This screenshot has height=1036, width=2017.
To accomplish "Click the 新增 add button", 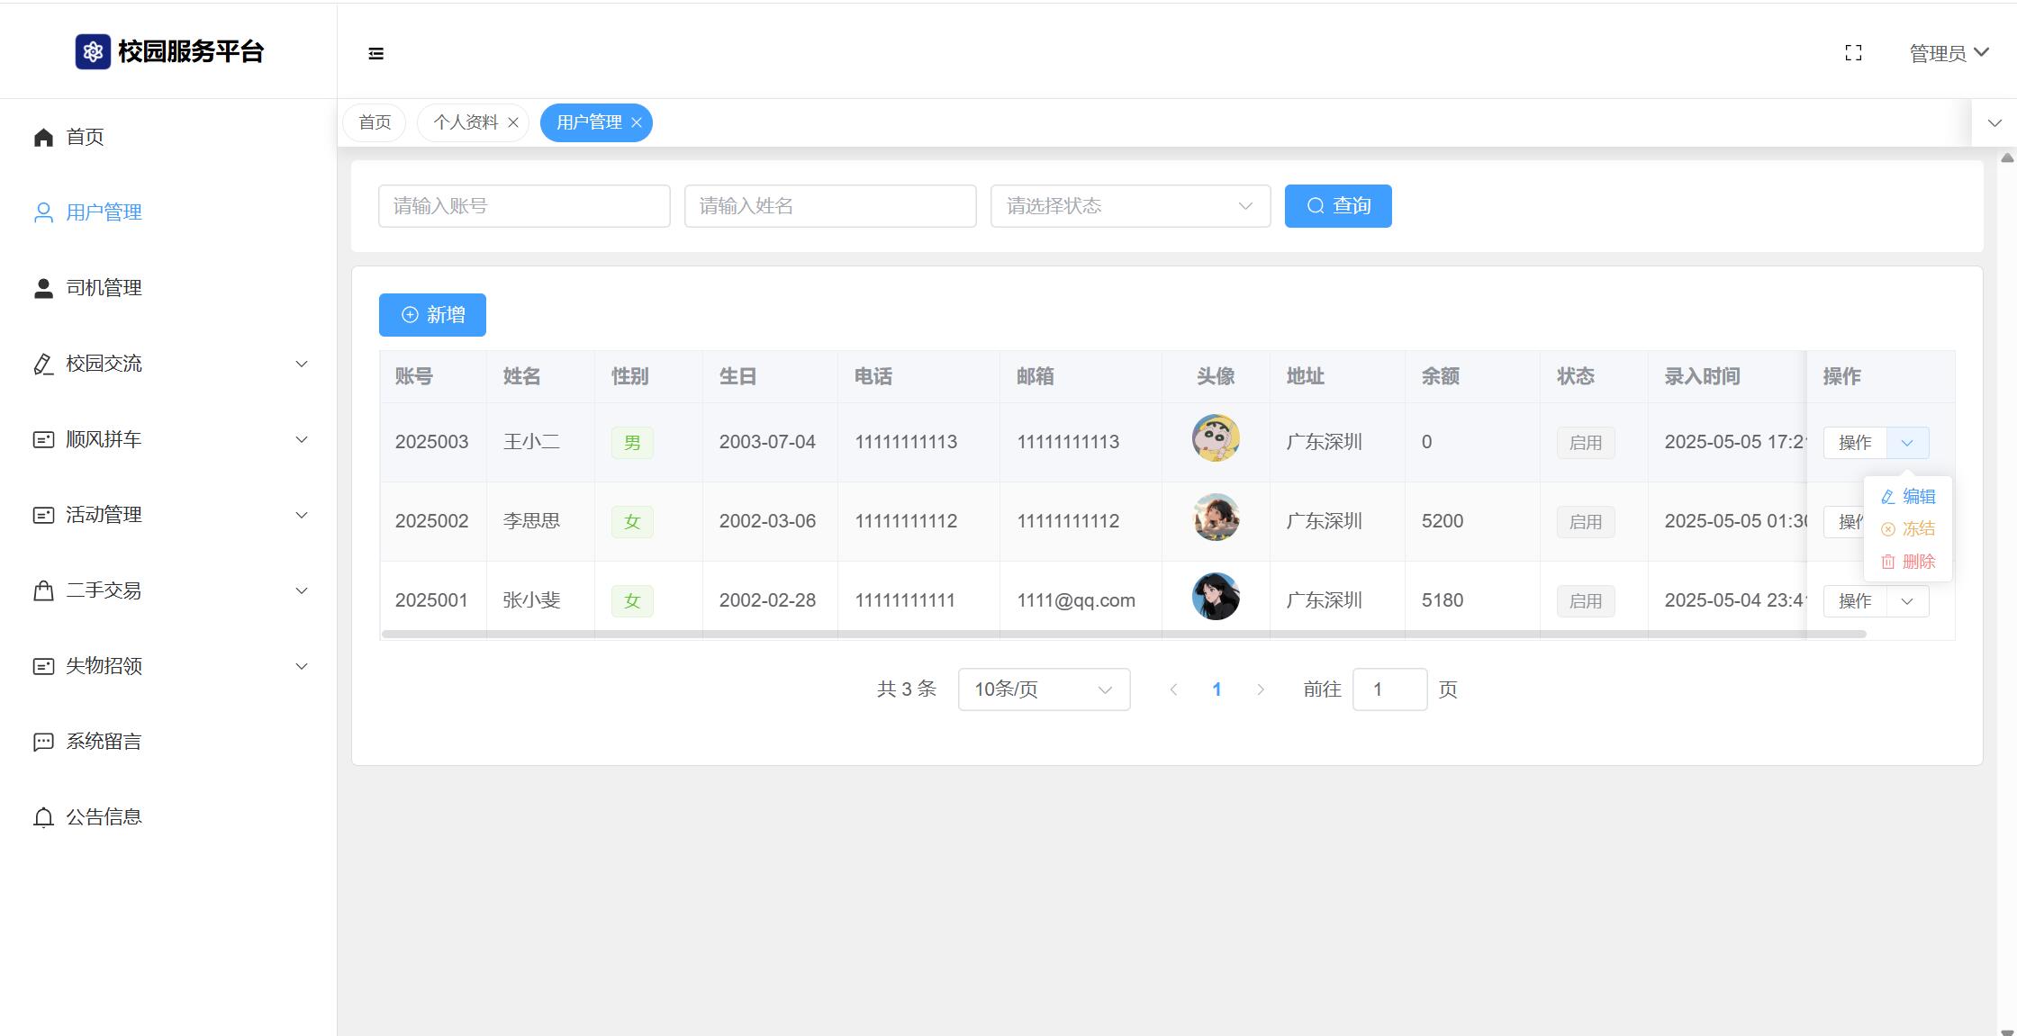I will point(432,315).
